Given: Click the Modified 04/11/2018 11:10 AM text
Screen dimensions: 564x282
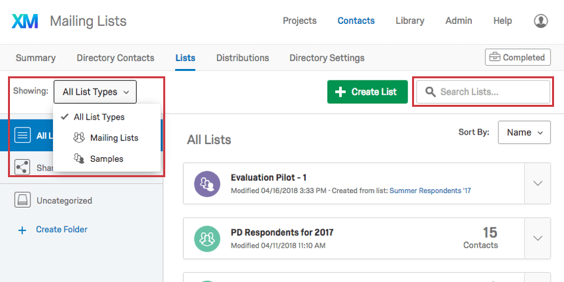Looking at the screenshot, I should tap(278, 246).
